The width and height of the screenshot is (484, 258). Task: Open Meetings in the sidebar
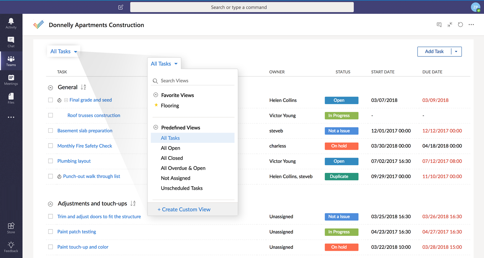click(11, 79)
